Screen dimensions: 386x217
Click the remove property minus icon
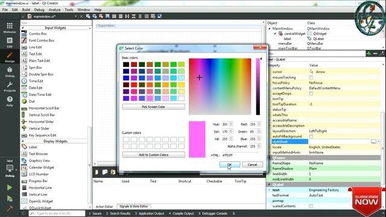[375, 54]
